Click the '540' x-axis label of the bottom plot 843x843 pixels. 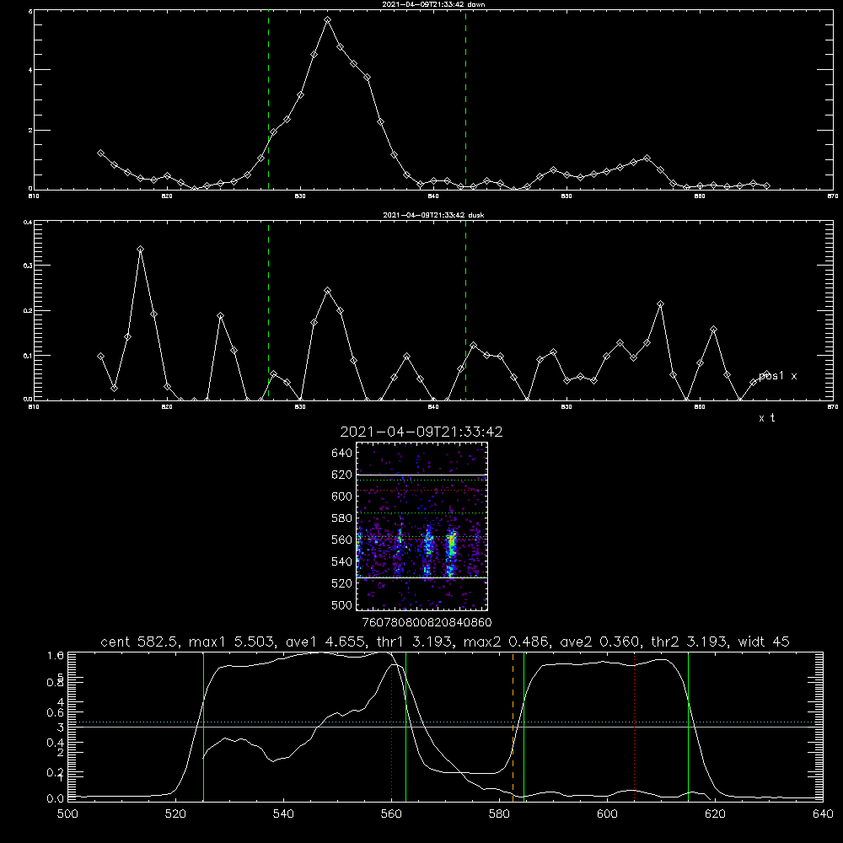click(283, 814)
